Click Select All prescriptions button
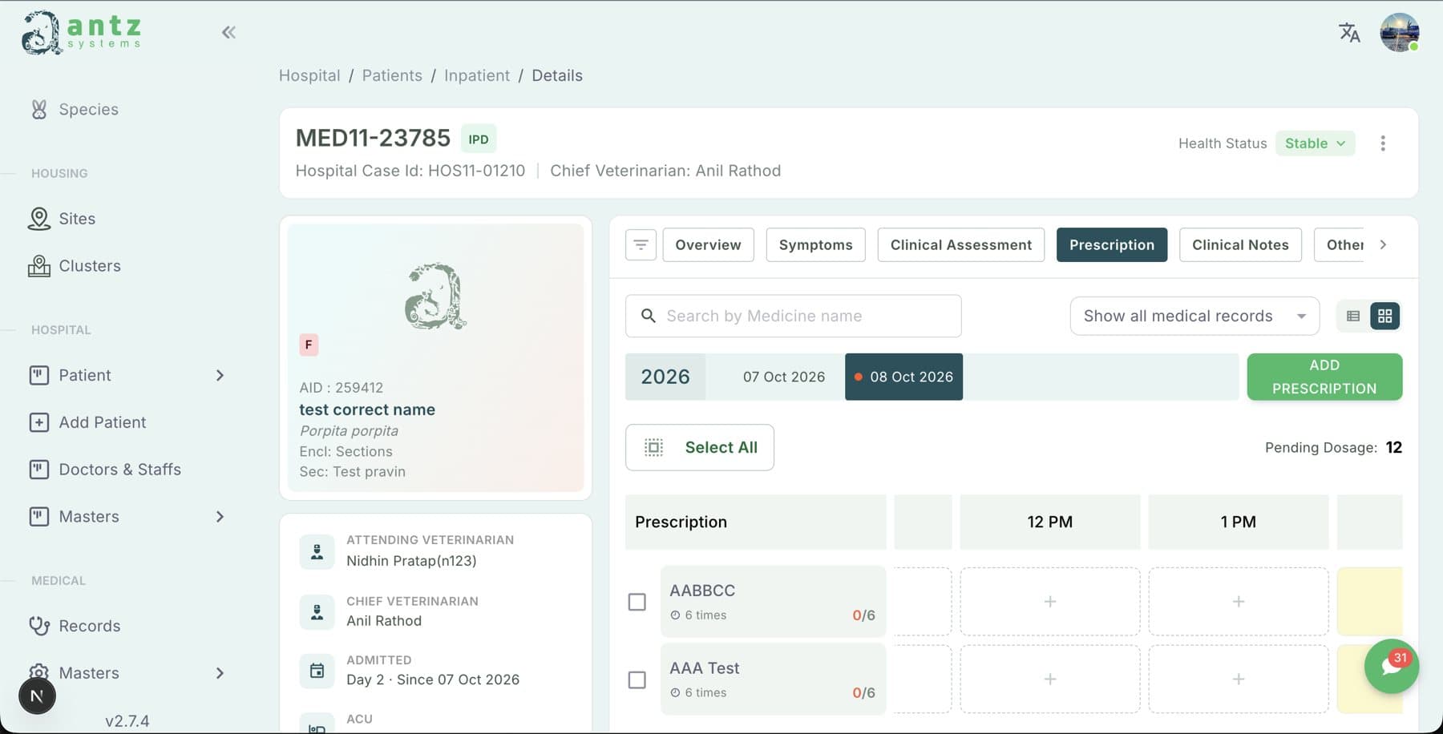 pos(699,447)
